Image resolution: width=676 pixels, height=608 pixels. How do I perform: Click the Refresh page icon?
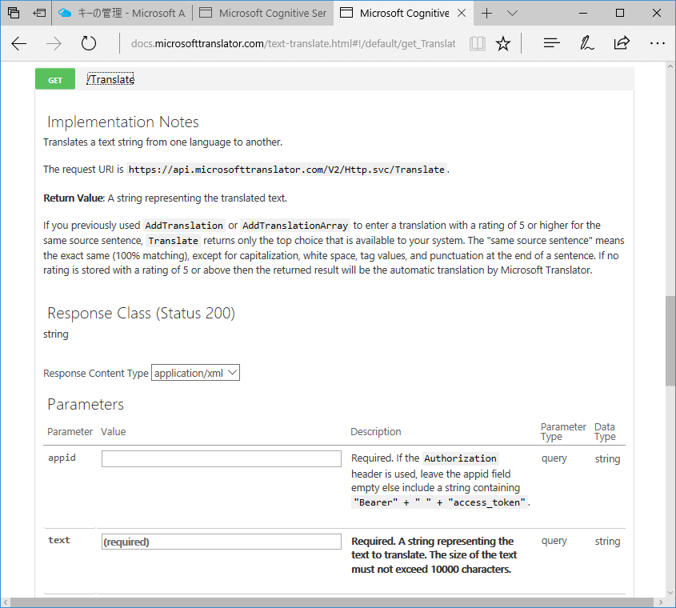click(x=89, y=44)
